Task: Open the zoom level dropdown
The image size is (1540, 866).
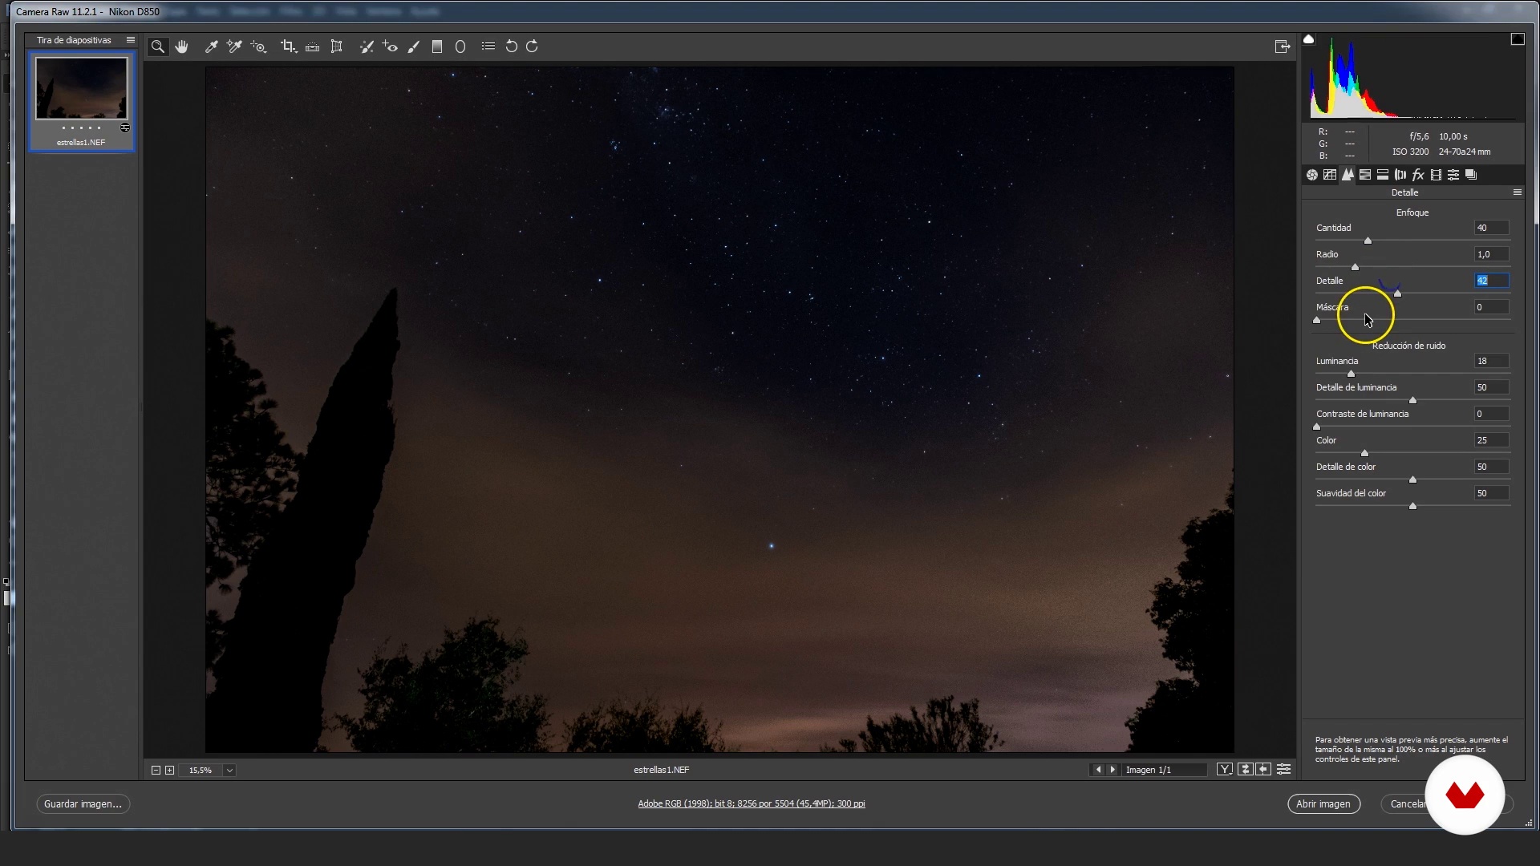Action: coord(229,771)
